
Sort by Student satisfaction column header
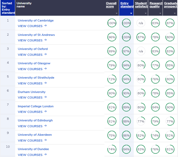(141, 5)
